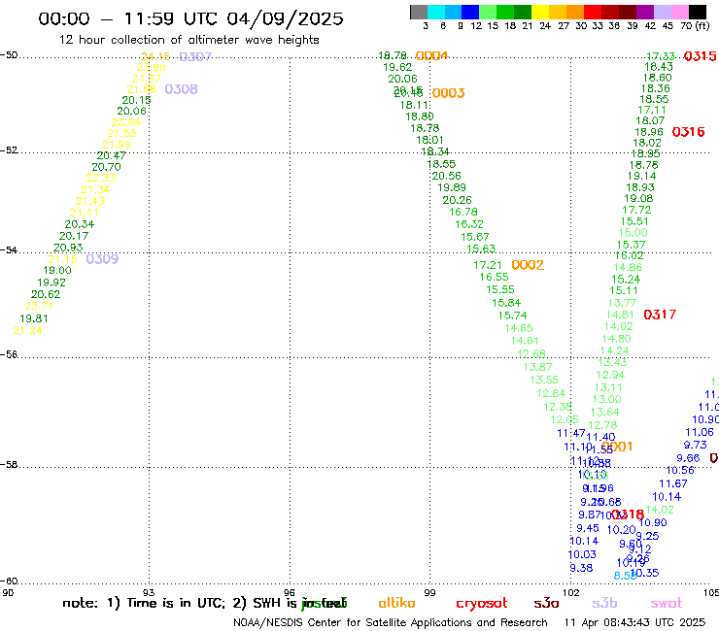Click the cryosat track time label 0317
719x631 pixels.
tap(660, 315)
